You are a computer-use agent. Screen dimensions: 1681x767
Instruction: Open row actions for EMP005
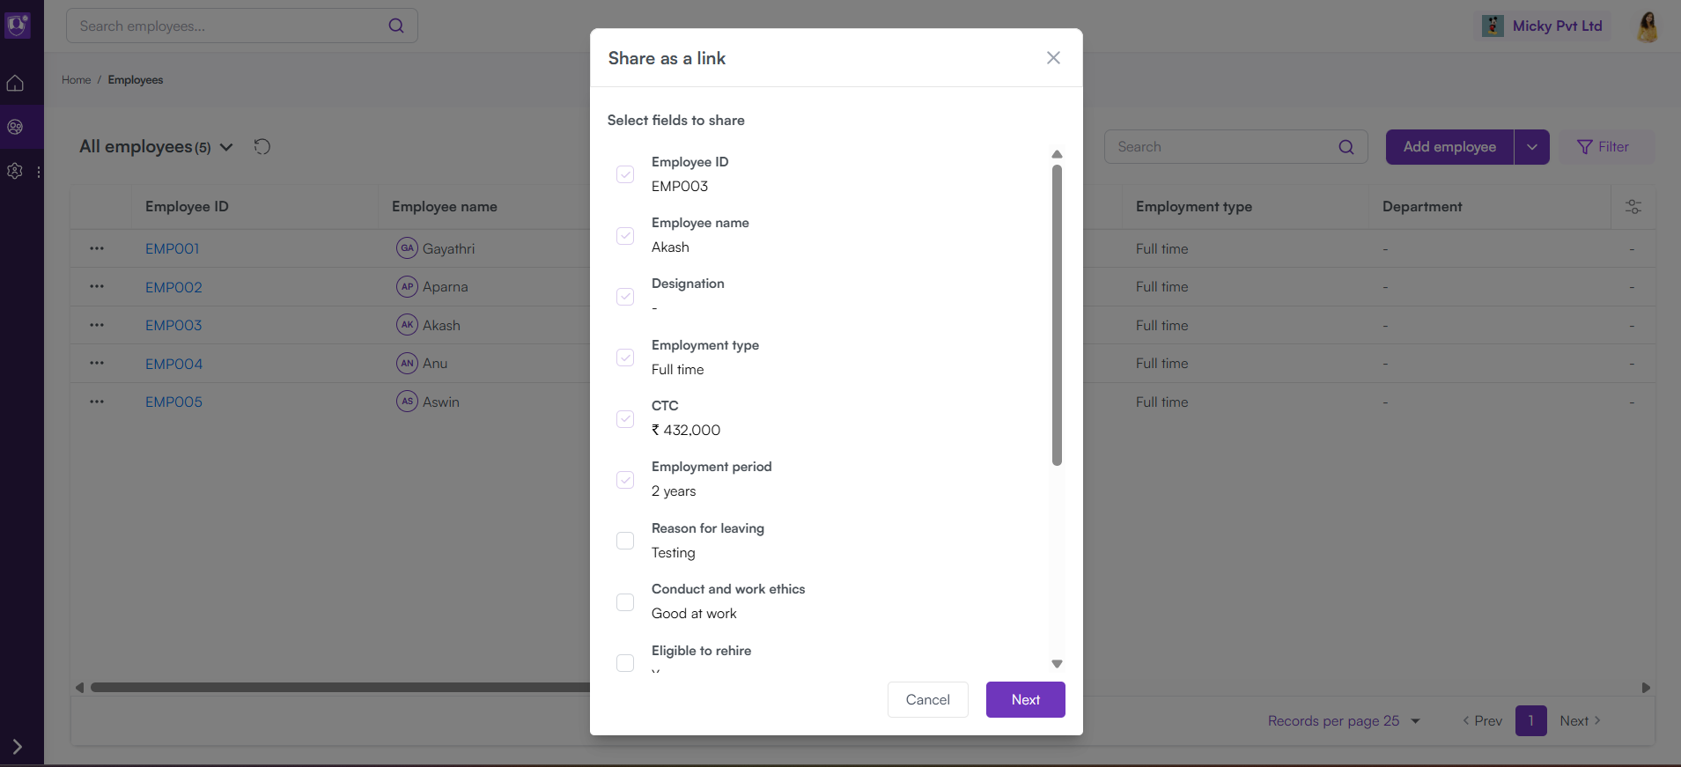(97, 402)
